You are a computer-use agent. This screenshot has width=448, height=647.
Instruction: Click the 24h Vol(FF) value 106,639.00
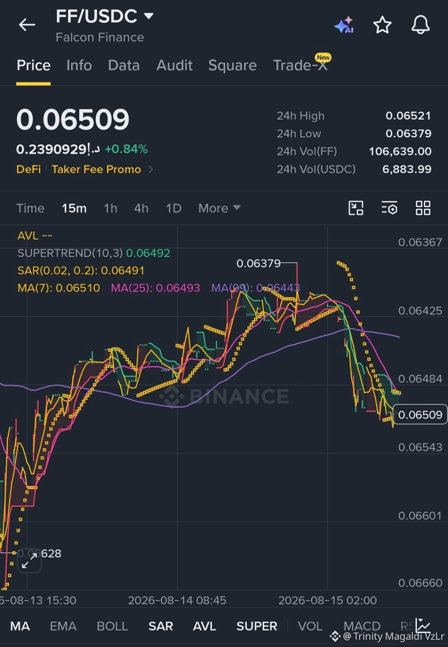400,151
